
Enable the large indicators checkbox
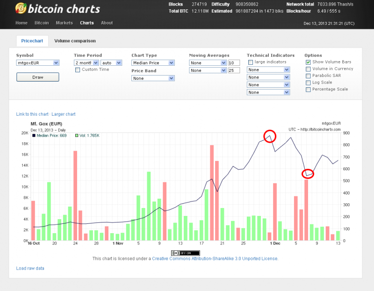[x=251, y=62]
